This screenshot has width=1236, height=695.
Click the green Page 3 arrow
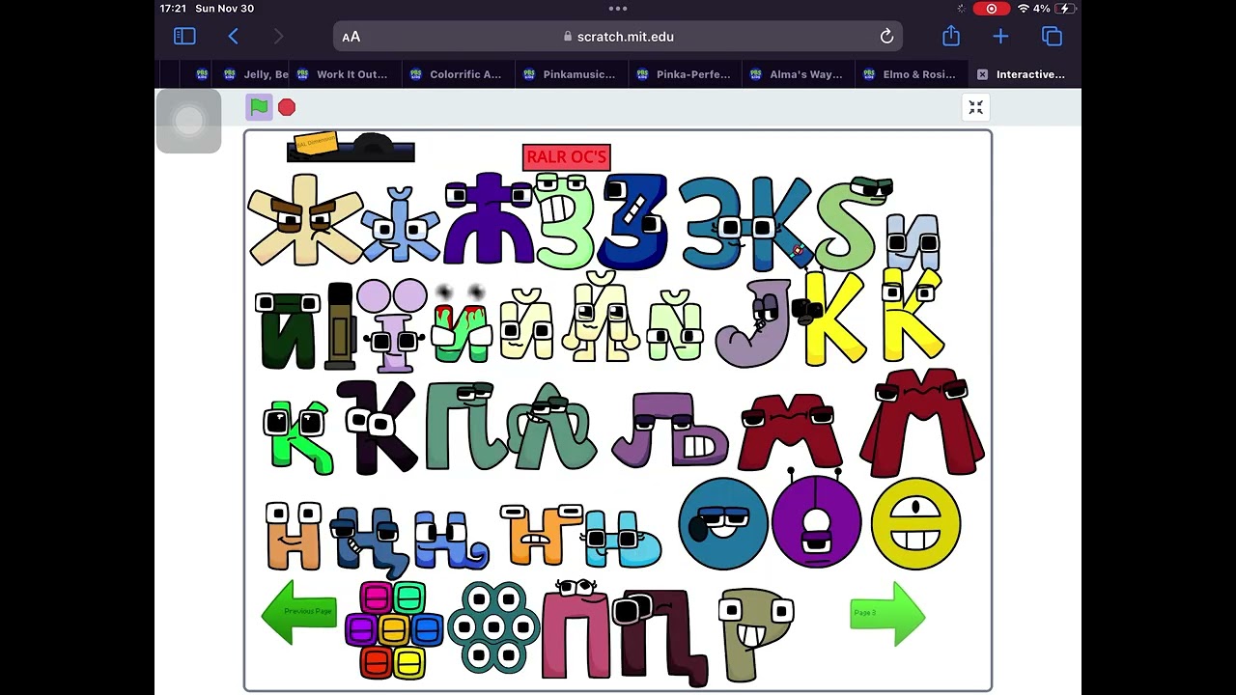click(x=887, y=614)
